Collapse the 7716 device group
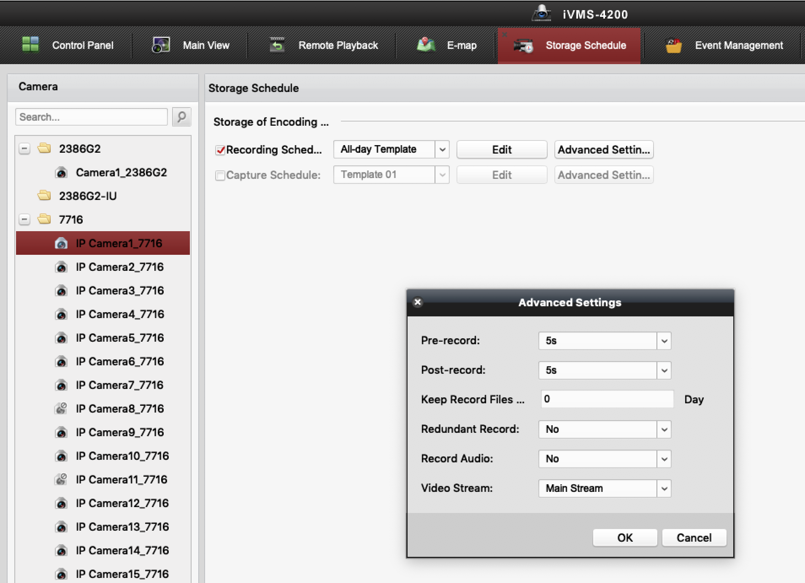The height and width of the screenshot is (583, 805). 24,219
